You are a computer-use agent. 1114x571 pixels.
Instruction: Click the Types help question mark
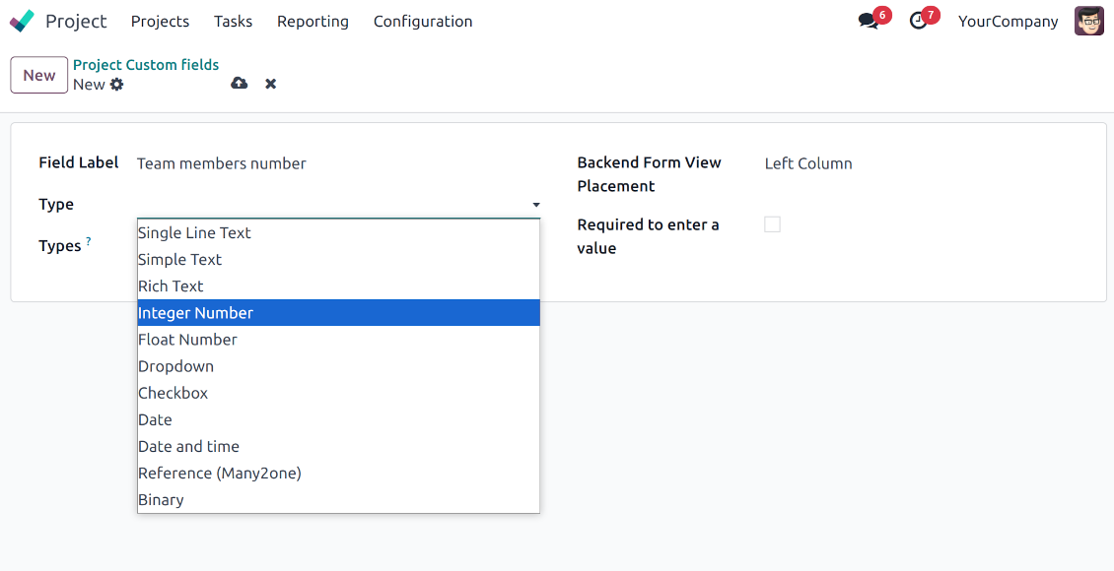(x=89, y=241)
